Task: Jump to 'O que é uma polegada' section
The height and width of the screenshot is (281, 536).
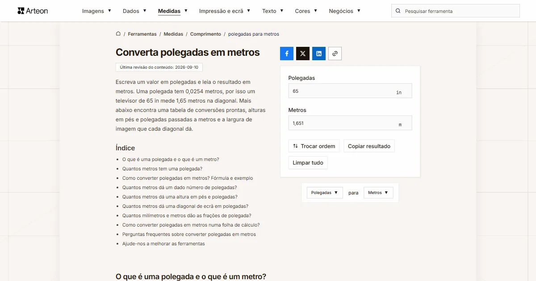Action: 171,159
